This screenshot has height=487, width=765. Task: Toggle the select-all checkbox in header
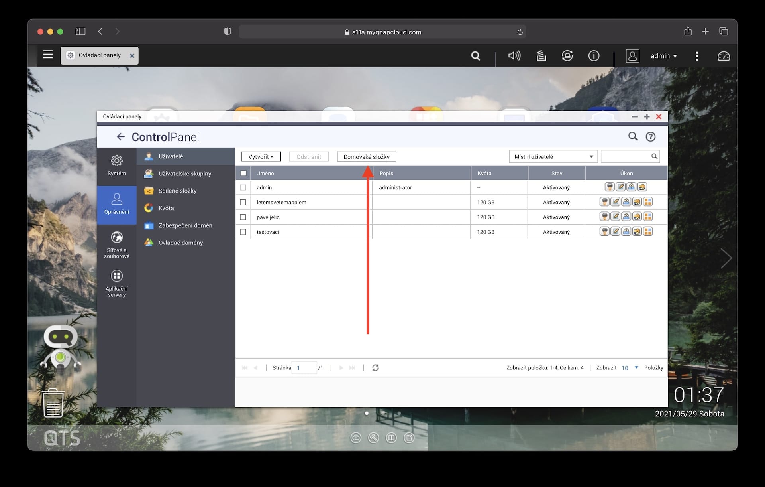[243, 173]
